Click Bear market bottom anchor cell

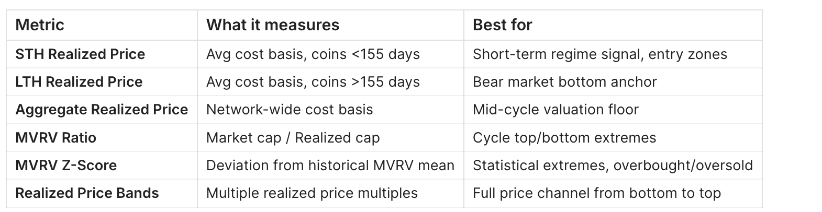564,82
